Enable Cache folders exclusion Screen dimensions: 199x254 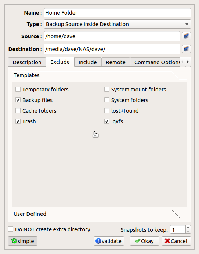(18, 110)
